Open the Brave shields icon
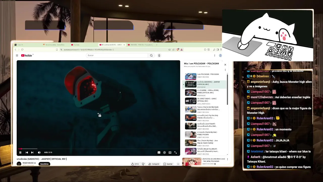This screenshot has width=323, height=182. 178,50
